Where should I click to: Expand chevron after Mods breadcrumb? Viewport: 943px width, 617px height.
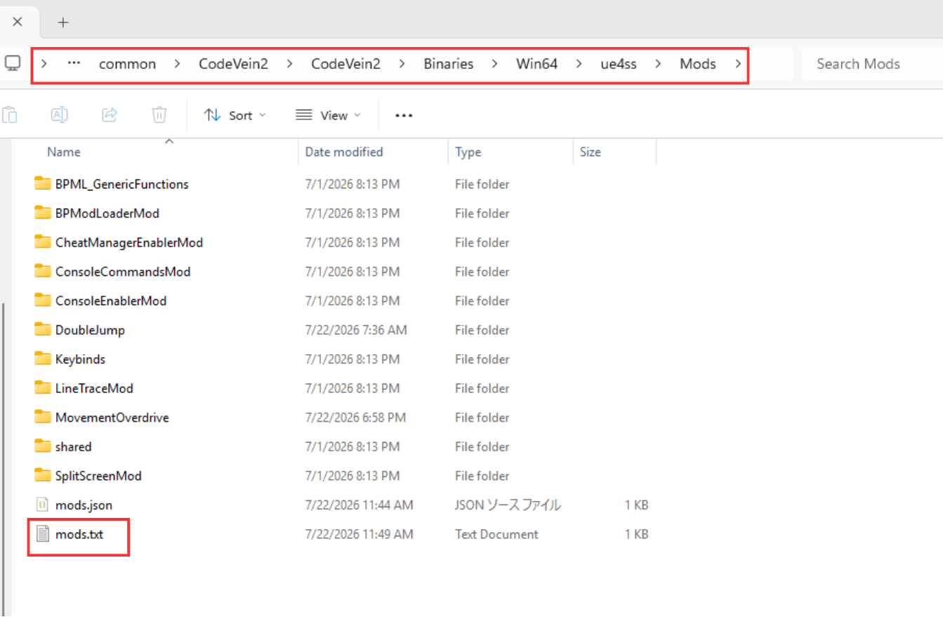coord(737,64)
